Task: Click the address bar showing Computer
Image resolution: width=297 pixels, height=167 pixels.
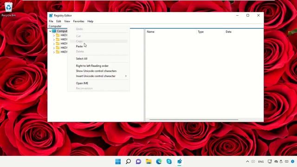Action: pyautogui.click(x=155, y=26)
